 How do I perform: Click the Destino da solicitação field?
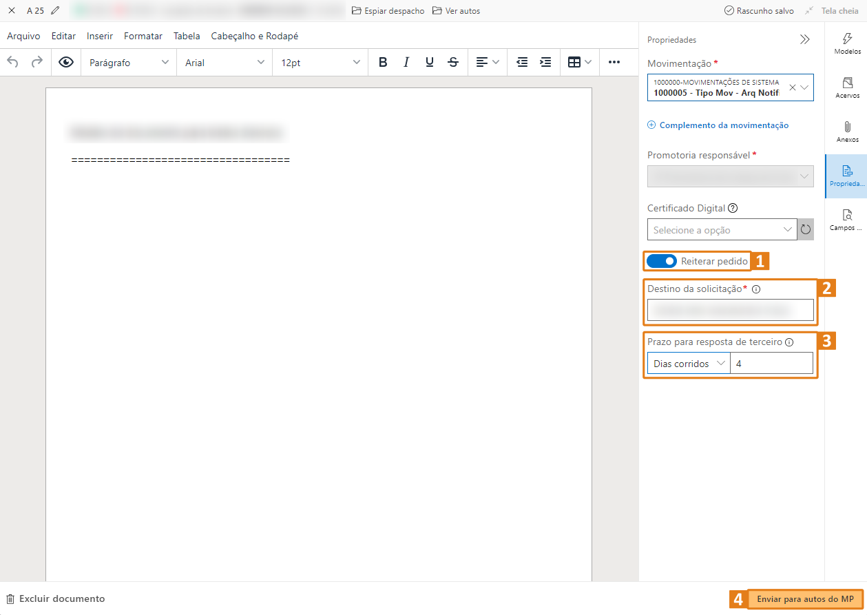(730, 311)
